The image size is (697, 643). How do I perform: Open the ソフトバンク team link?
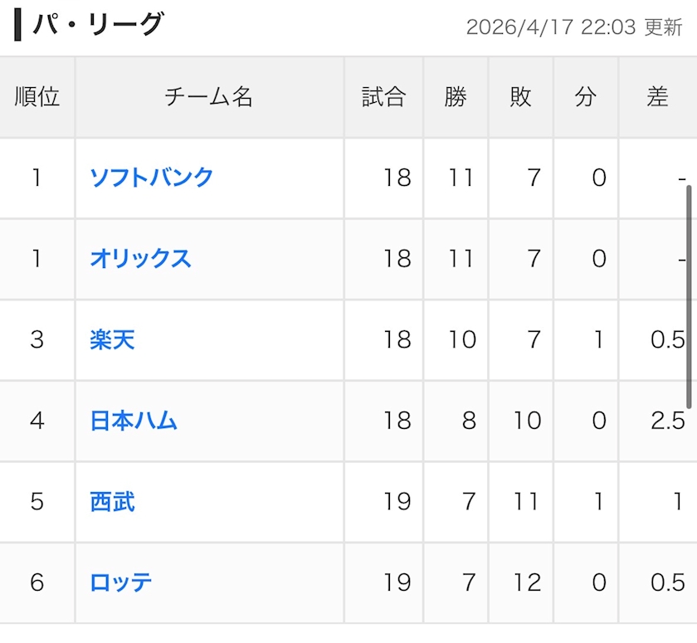[152, 178]
